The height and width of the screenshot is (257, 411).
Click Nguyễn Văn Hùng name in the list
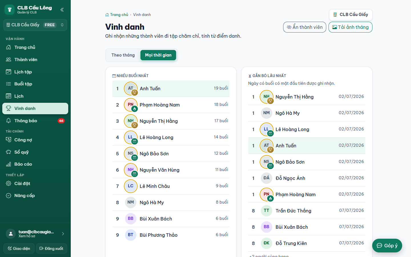[160, 170]
